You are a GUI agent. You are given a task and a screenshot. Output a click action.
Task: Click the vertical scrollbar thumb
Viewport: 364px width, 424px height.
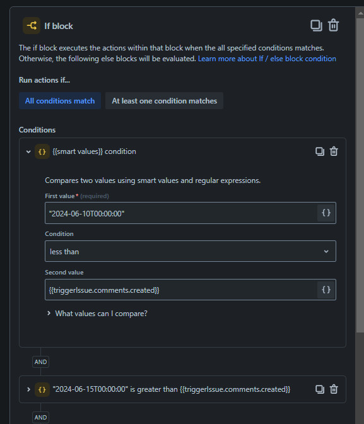pyautogui.click(x=360, y=175)
